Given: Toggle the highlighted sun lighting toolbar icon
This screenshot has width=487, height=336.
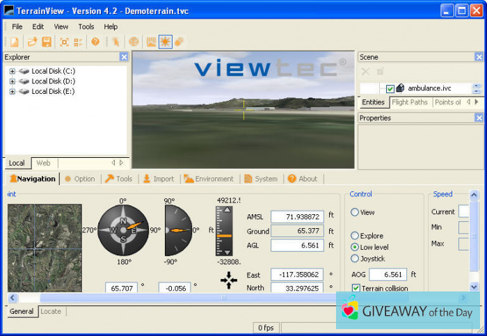Looking at the screenshot, I should [x=165, y=42].
